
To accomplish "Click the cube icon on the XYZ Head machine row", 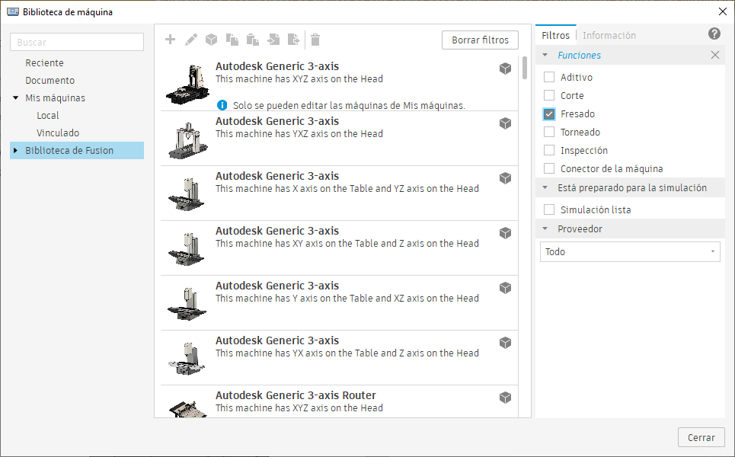I will [x=505, y=69].
